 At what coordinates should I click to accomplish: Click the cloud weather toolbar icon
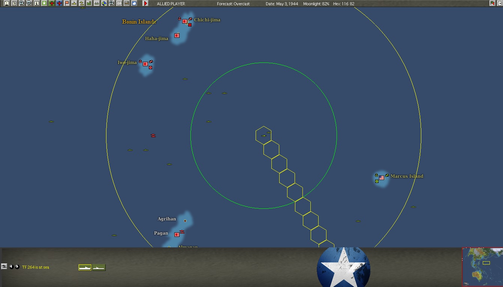tap(134, 3)
